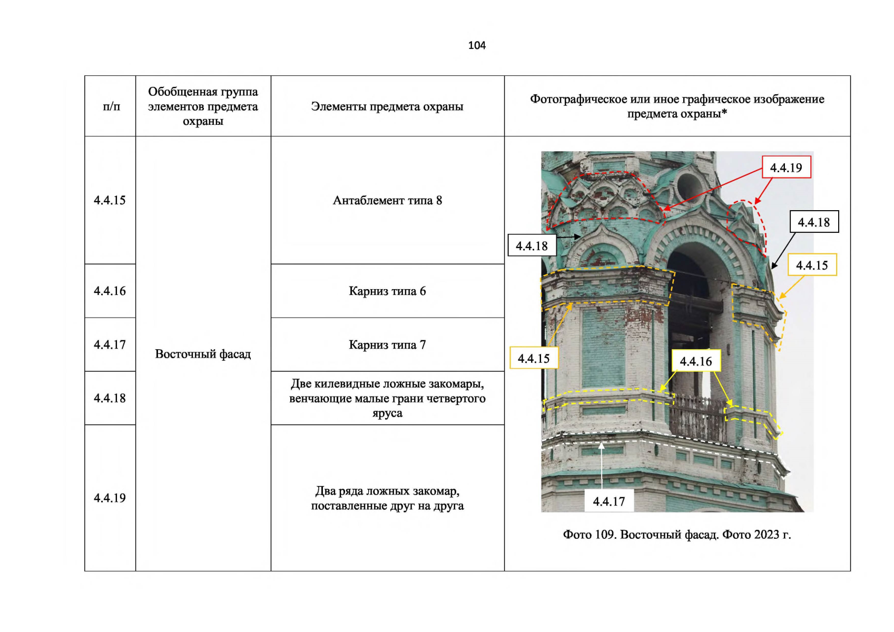Click the red 4.4.19 callout label
Image resolution: width=894 pixels, height=632 pixels.
pos(786,167)
